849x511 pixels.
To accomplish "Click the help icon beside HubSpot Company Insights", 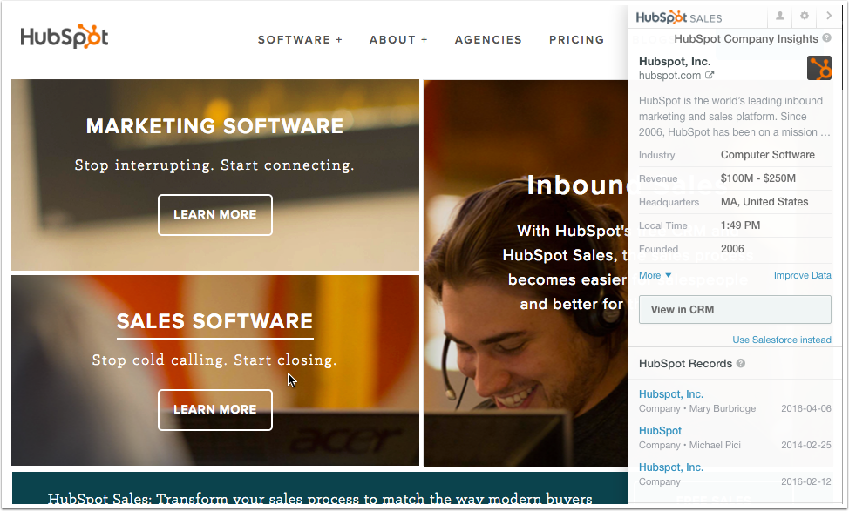I will (827, 37).
